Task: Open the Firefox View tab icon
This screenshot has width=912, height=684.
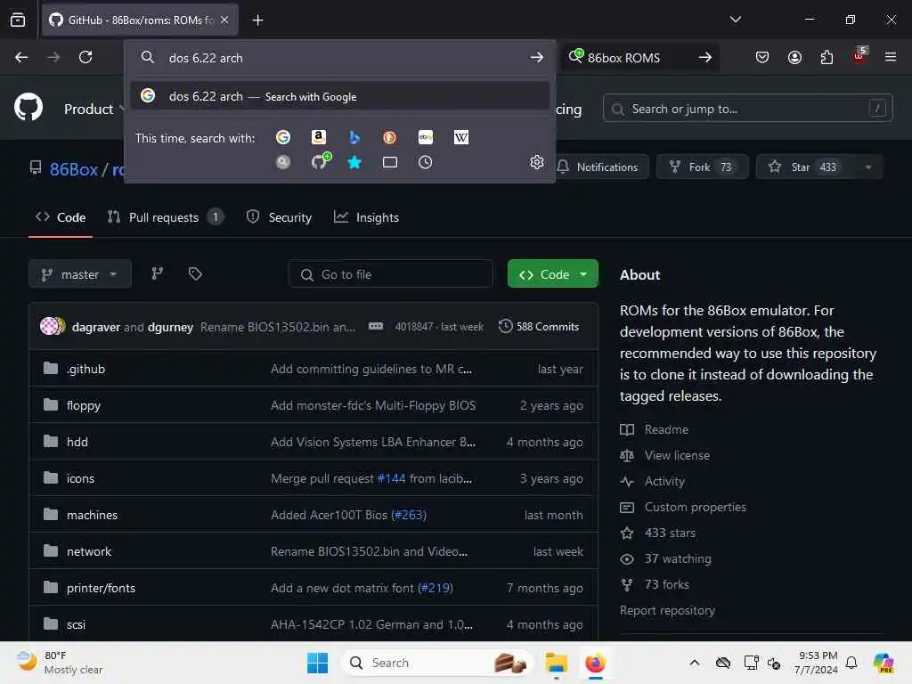Action: coord(18,20)
